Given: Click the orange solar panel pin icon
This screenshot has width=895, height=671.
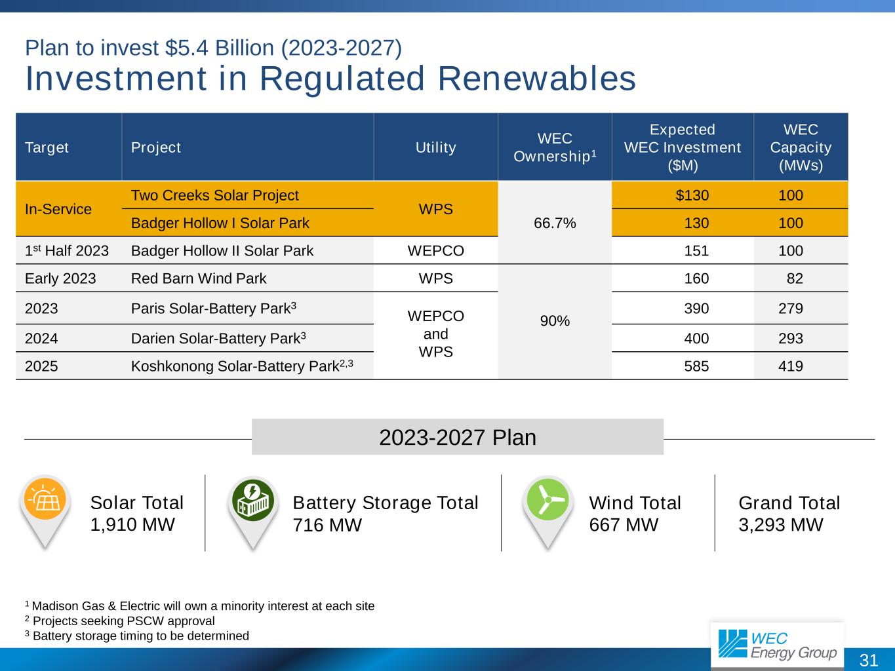Looking at the screenshot, I should click(x=45, y=503).
